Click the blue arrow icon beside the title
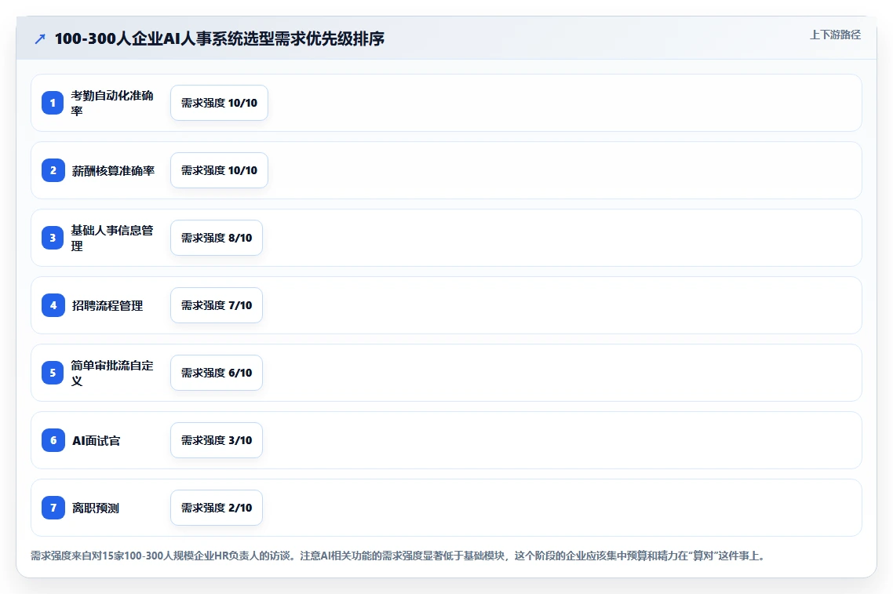The width and height of the screenshot is (893, 594). 40,38
